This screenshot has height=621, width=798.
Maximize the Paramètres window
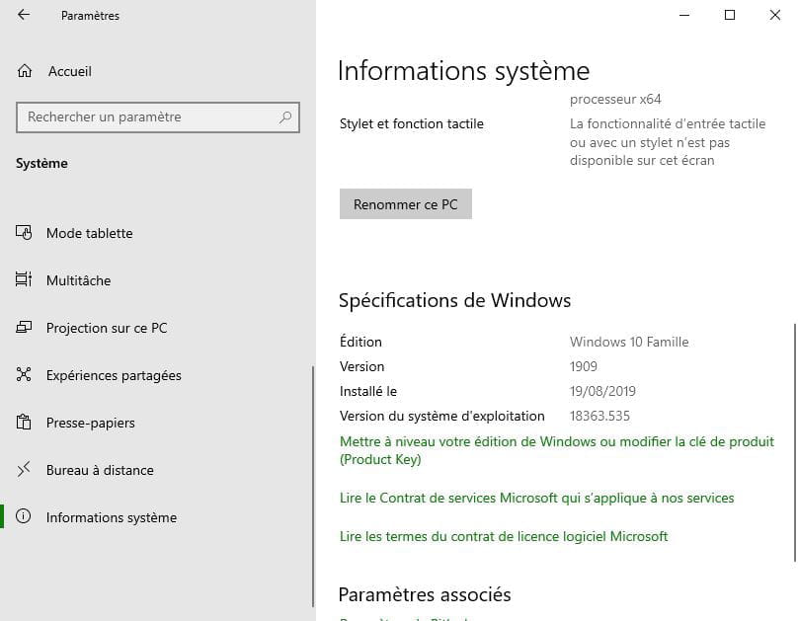[729, 15]
